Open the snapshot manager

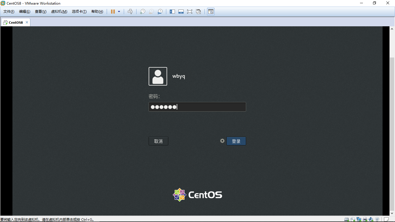tap(160, 12)
